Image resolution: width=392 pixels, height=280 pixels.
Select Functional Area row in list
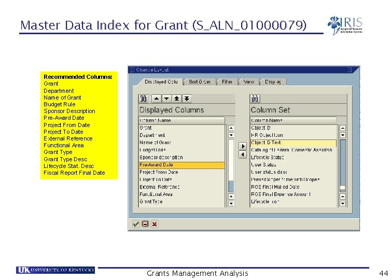(182, 194)
